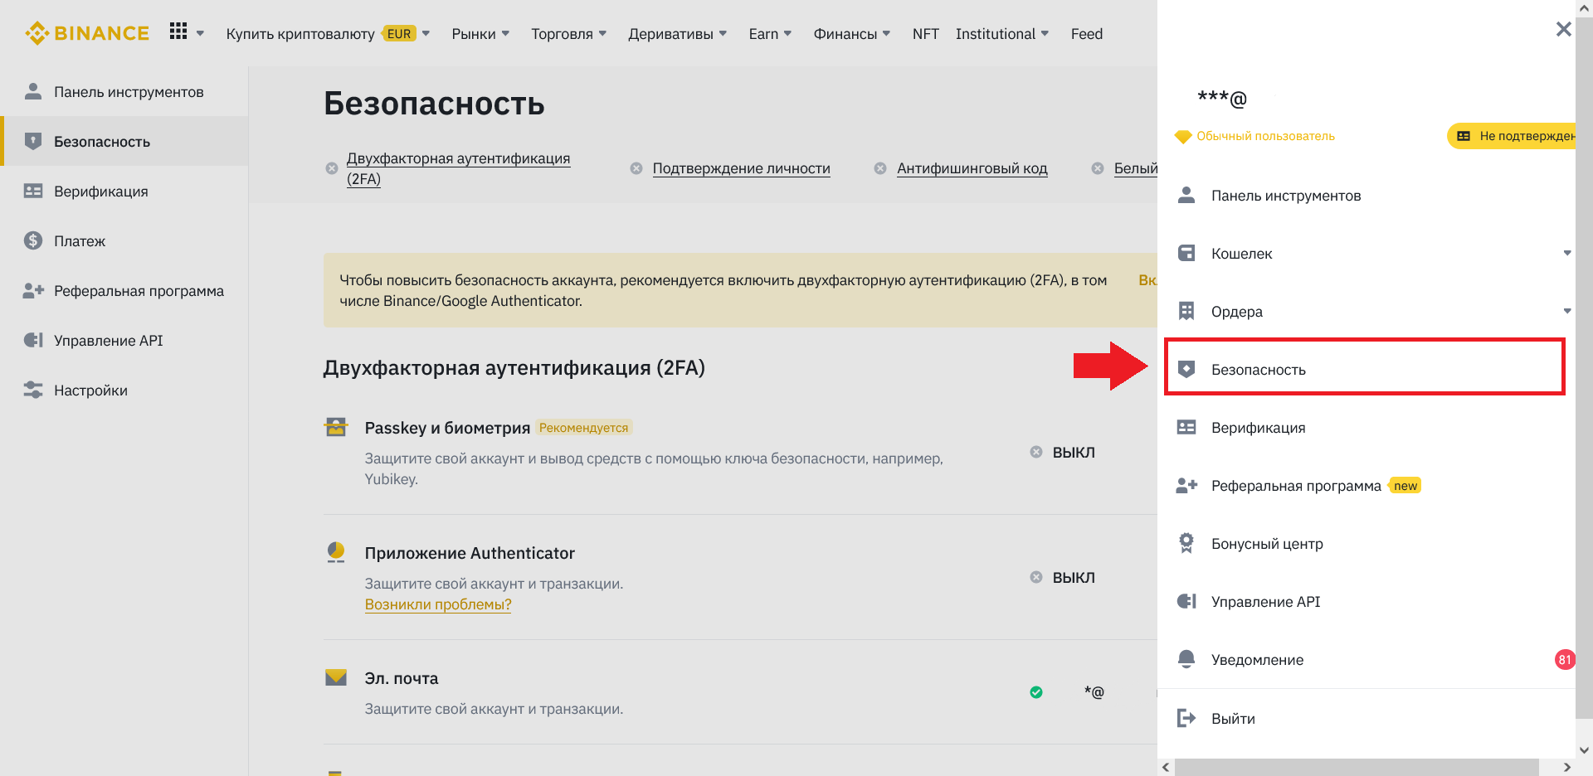Select Панель инструментов in left sidebar
Image resolution: width=1593 pixels, height=776 pixels.
point(124,91)
